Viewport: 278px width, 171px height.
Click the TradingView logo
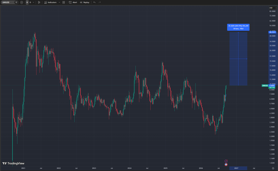[x=13, y=163]
